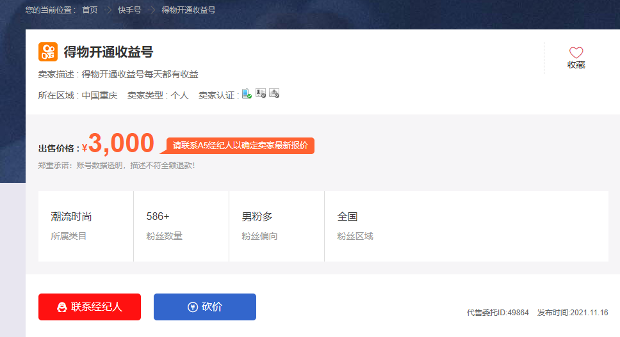620x337 pixels.
Task: Click the QQ icon on 联系经纪人 button
Action: point(62,307)
